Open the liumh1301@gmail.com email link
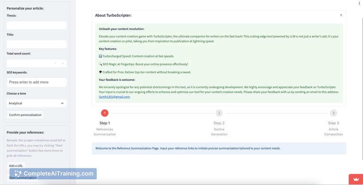 (x=114, y=97)
